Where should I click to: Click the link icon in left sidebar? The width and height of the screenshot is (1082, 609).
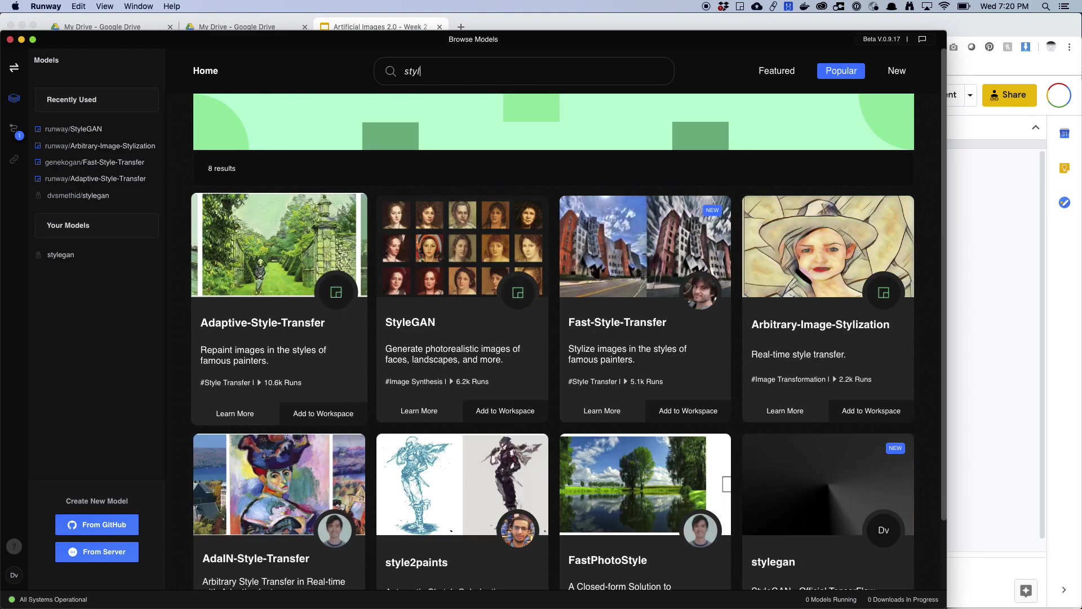pos(14,160)
